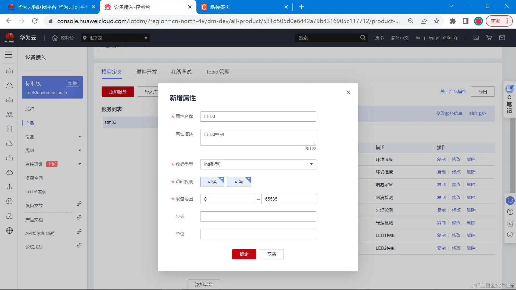516x290 pixels.
Task: Focus the 属性名称 field containing LED3
Action: click(x=258, y=117)
